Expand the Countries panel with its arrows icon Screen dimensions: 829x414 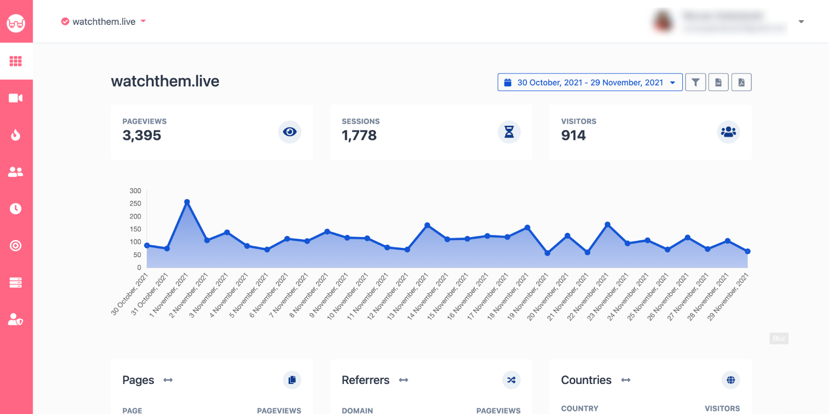(626, 380)
